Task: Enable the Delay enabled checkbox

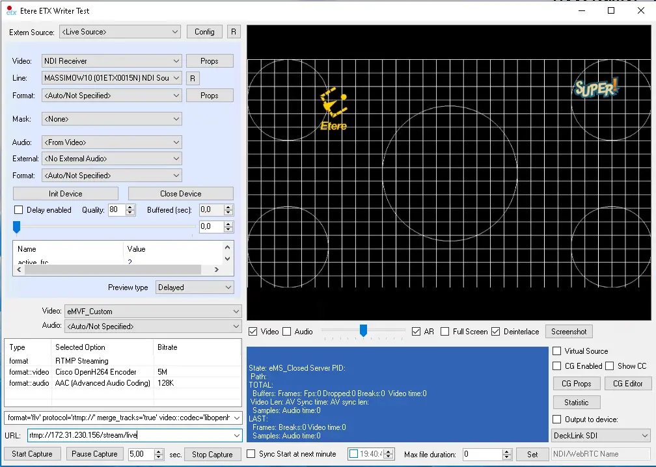Action: pyautogui.click(x=19, y=210)
